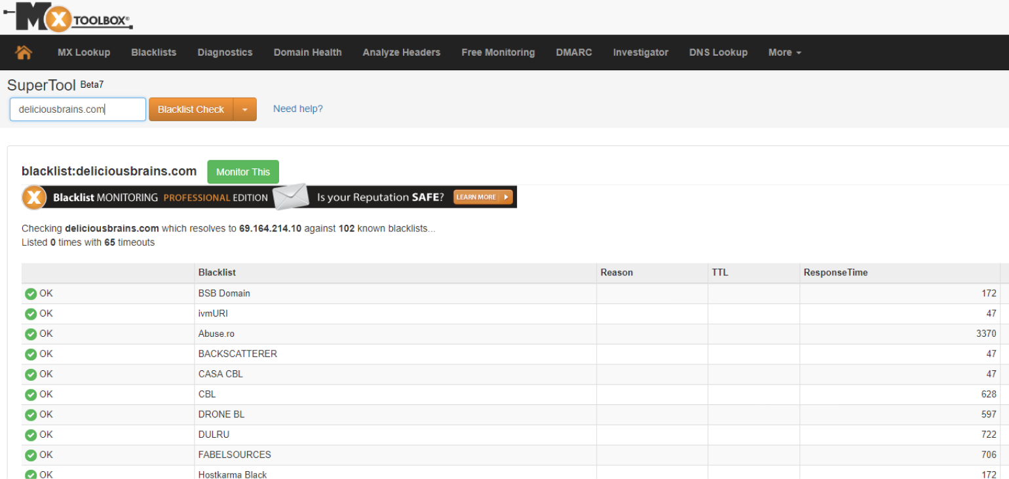Click the Learn More banner button
The width and height of the screenshot is (1009, 479).
pos(483,197)
